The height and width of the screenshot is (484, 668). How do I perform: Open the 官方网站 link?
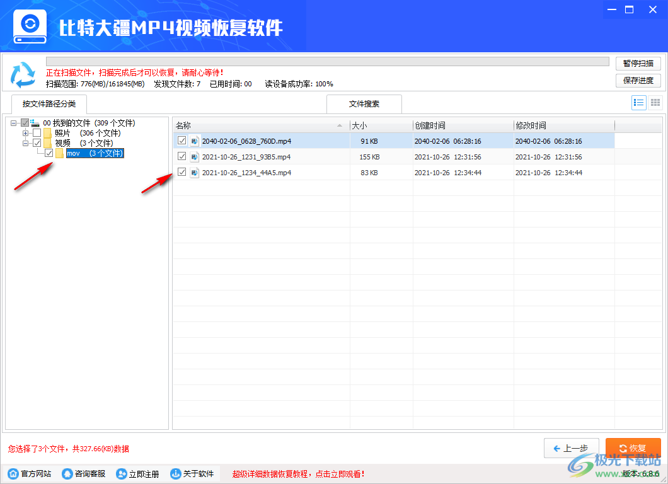pyautogui.click(x=36, y=474)
